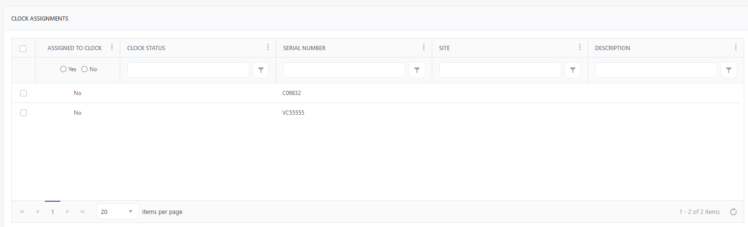
Task: Click the Description column filter funnel icon
Action: tap(728, 70)
